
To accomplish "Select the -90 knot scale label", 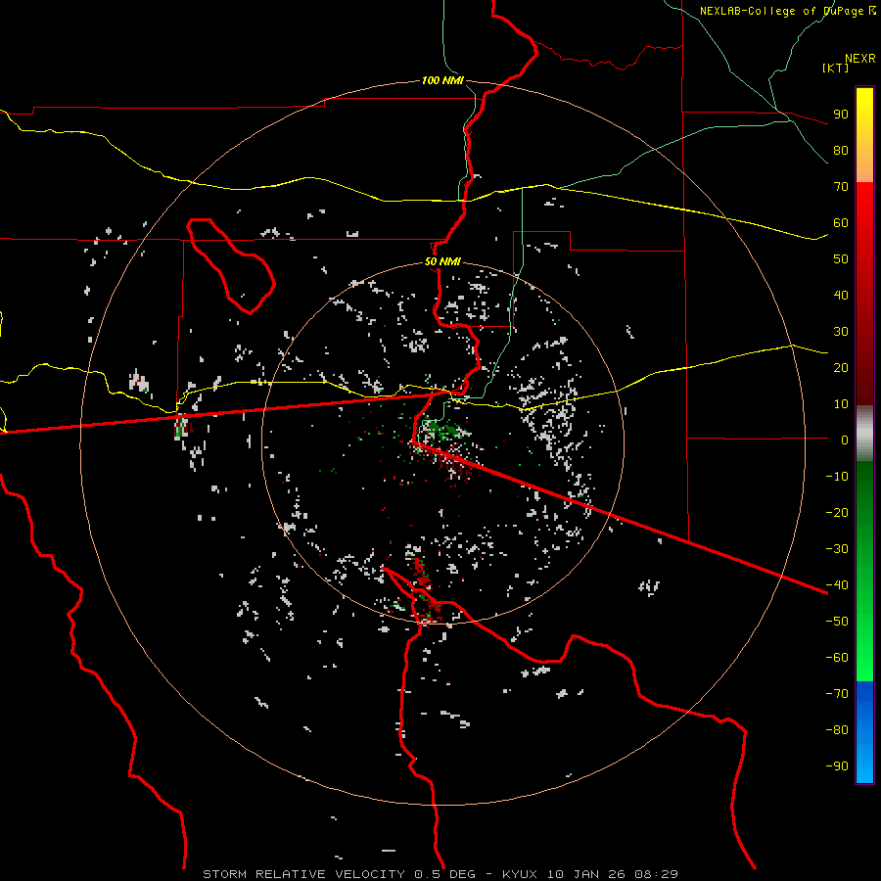I will [x=837, y=766].
